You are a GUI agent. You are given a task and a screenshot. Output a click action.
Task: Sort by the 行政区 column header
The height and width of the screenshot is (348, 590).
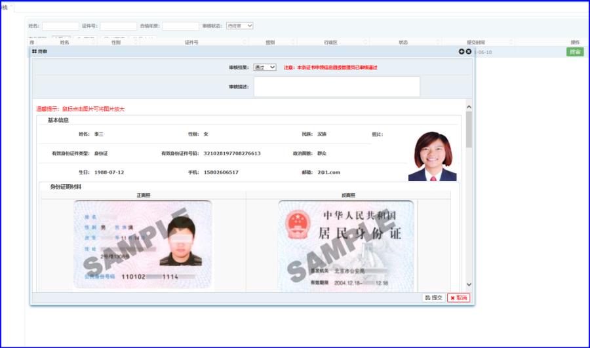330,42
